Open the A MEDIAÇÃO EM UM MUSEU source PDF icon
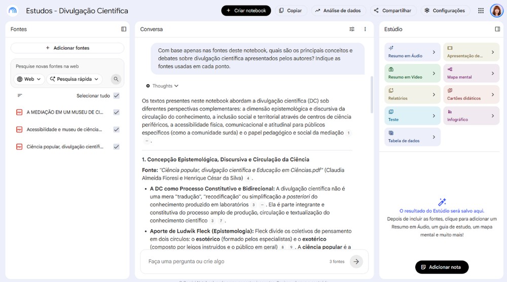The height and width of the screenshot is (282, 507). tap(19, 112)
